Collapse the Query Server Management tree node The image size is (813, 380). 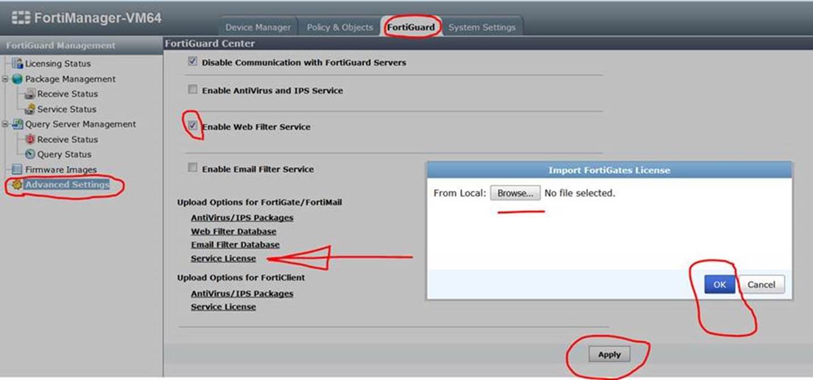pyautogui.click(x=5, y=124)
